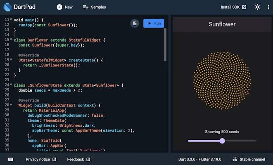Open the Samples list icon
The height and width of the screenshot is (165, 273).
coord(85,7)
